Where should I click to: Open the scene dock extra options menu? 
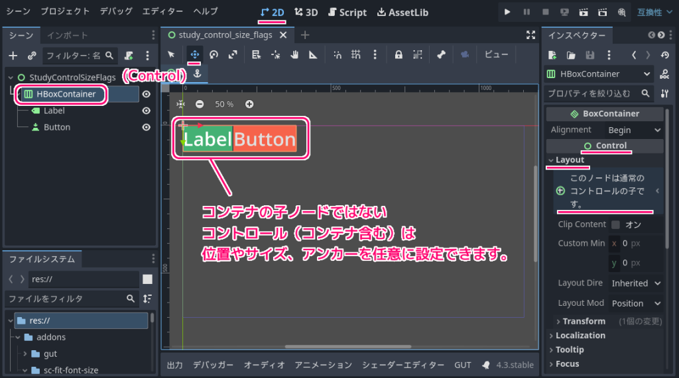click(147, 56)
